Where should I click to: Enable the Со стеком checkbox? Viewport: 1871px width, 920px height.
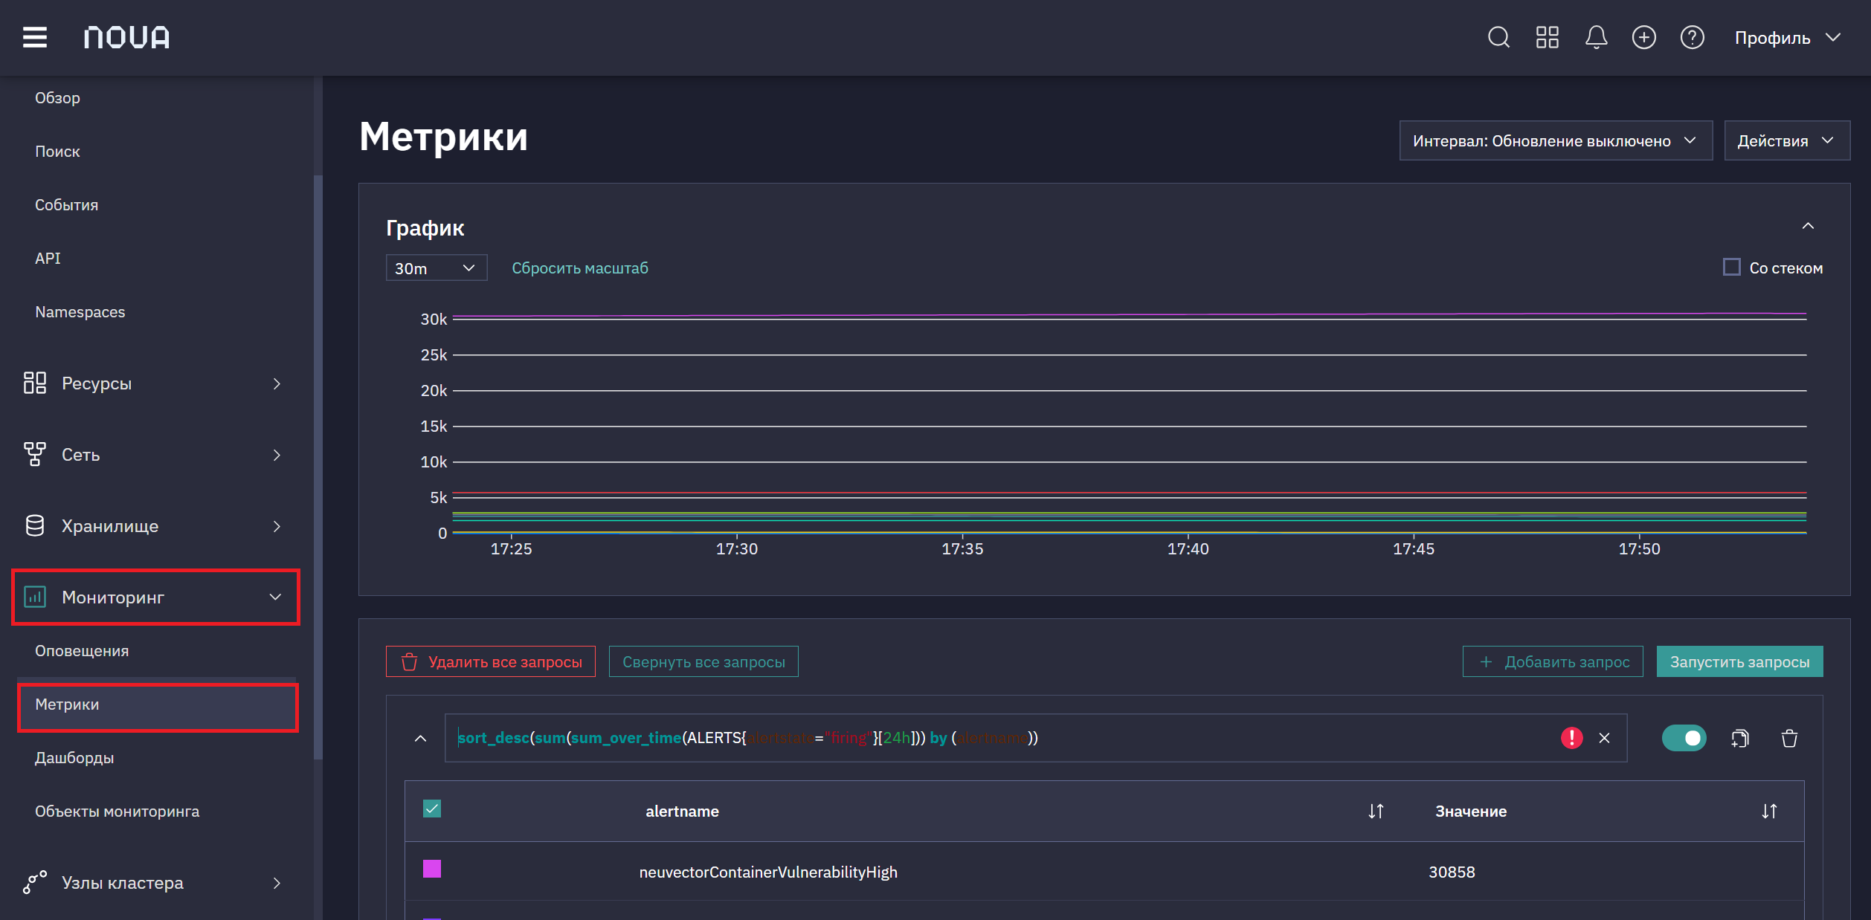1732,267
